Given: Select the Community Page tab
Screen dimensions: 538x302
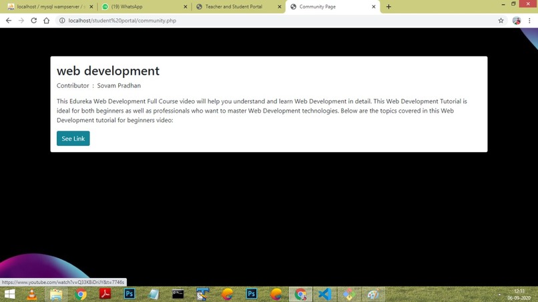Looking at the screenshot, I should 332,7.
